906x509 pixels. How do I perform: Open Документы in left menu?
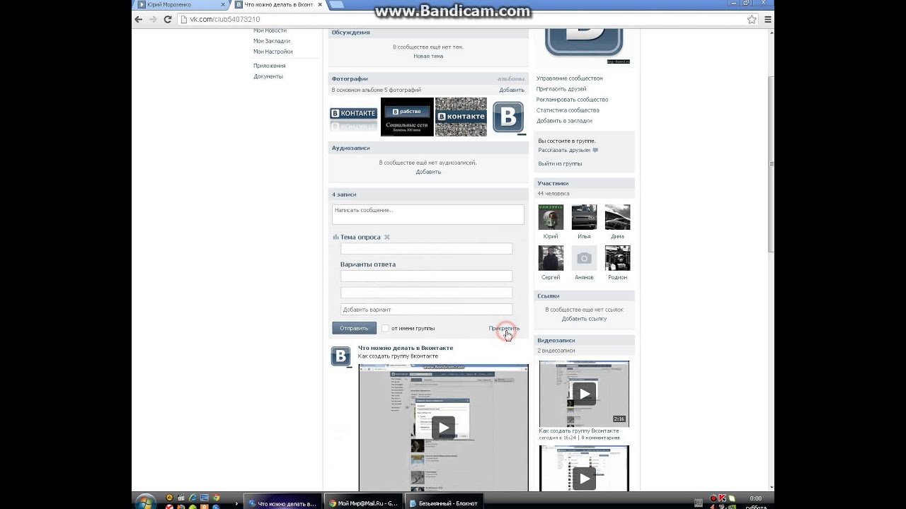point(268,76)
